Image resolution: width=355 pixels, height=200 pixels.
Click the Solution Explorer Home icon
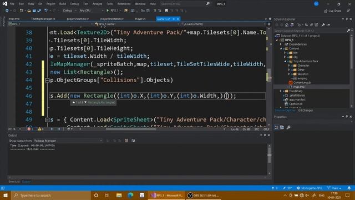287,25
